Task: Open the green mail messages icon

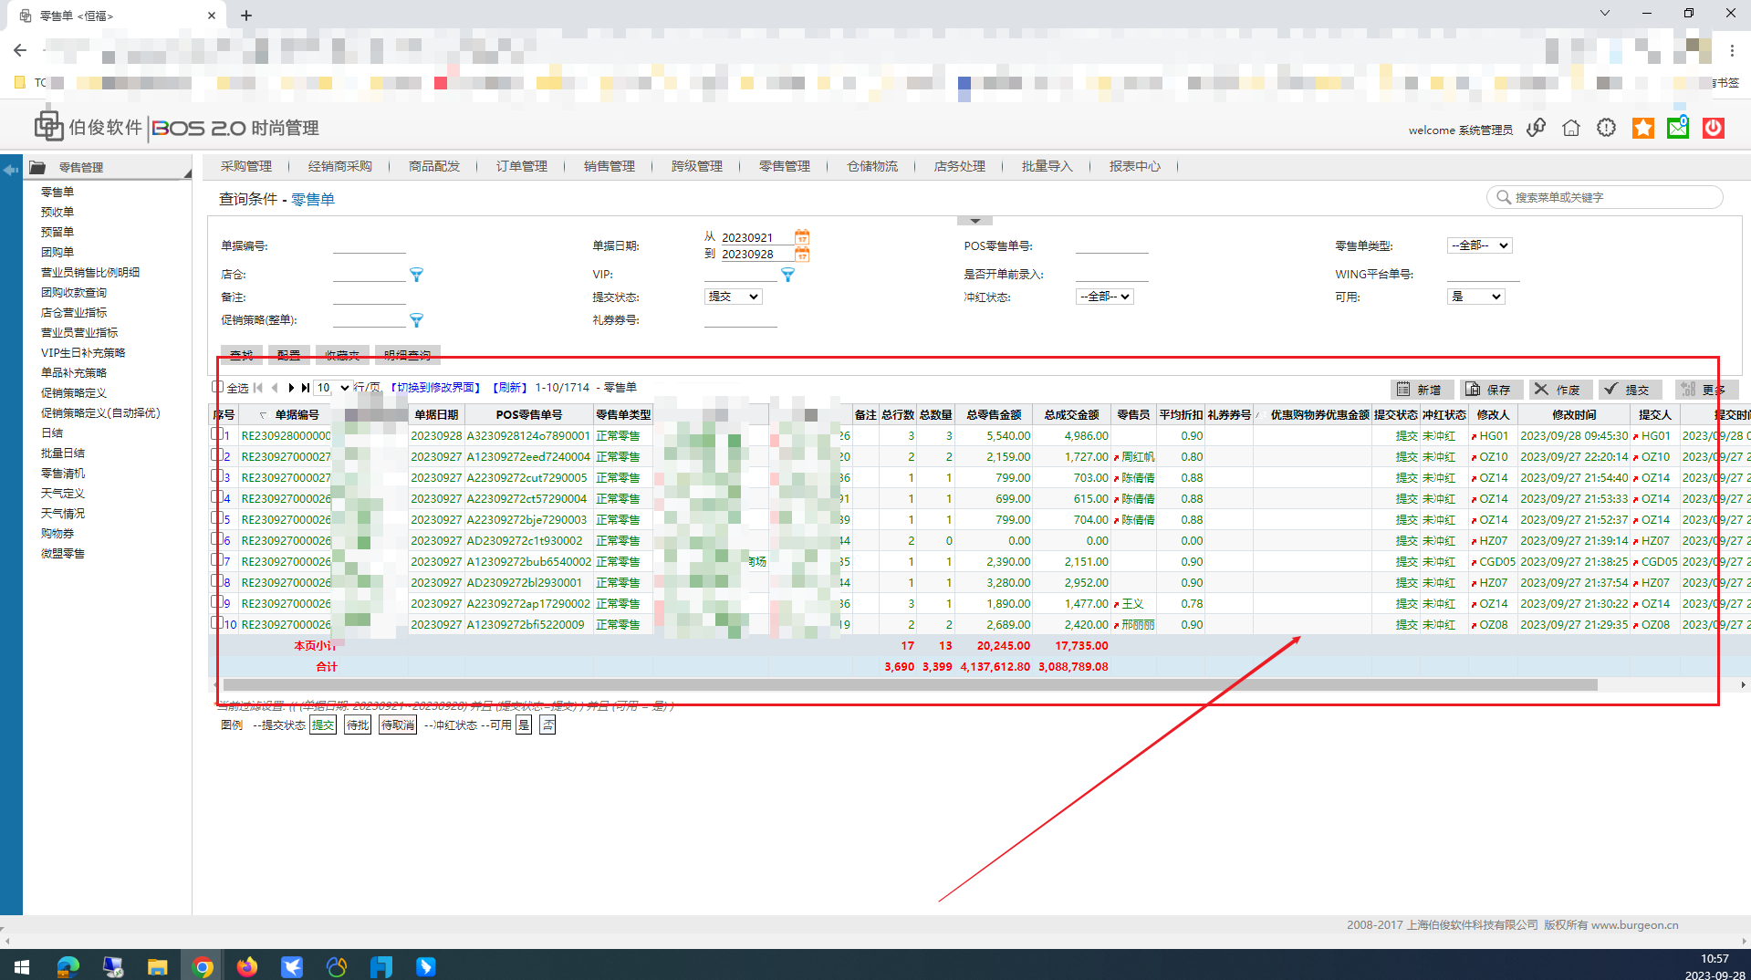Action: click(x=1678, y=128)
